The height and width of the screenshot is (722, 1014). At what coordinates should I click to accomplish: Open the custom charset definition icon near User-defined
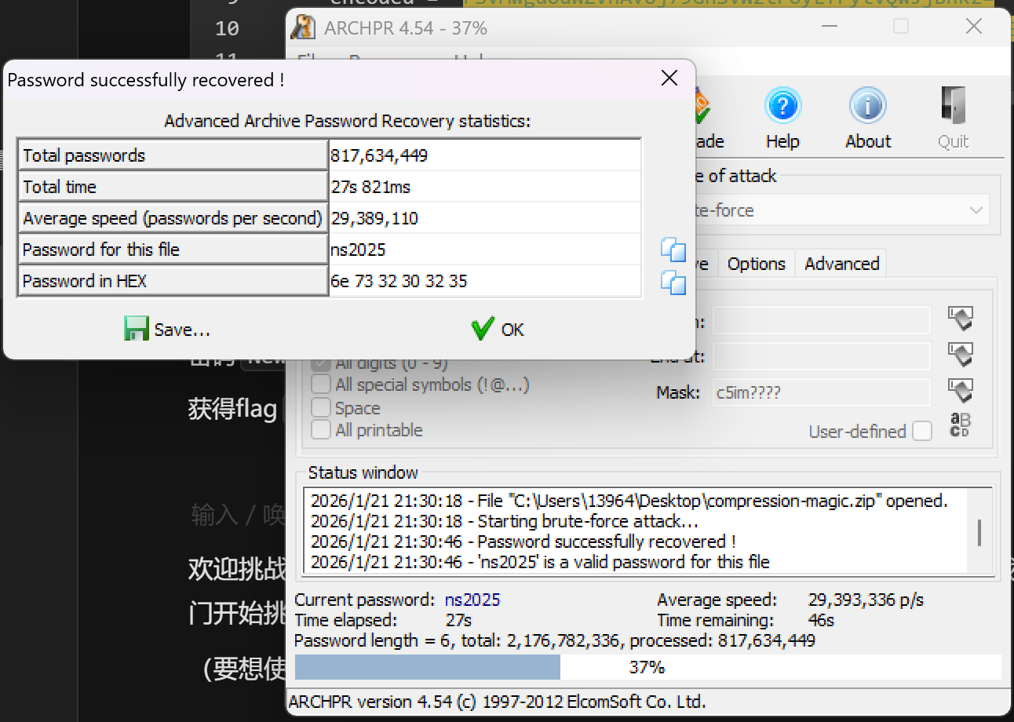tap(960, 425)
